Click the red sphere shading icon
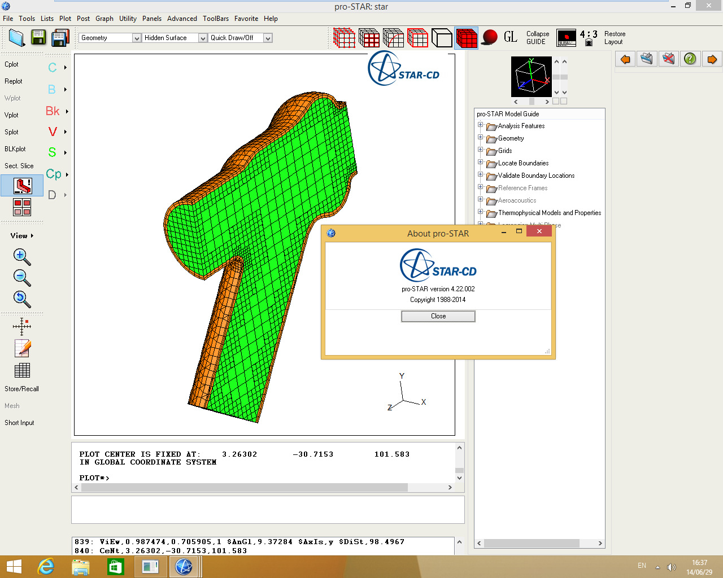723x578 pixels. (x=490, y=38)
